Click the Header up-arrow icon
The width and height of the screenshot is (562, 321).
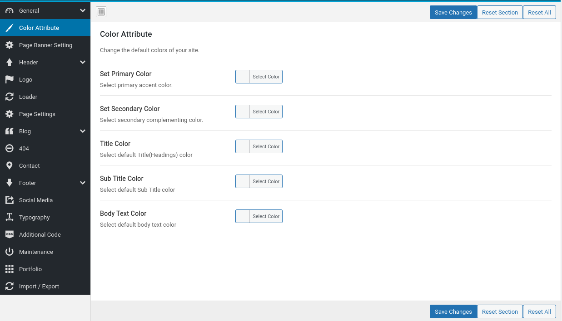click(9, 62)
